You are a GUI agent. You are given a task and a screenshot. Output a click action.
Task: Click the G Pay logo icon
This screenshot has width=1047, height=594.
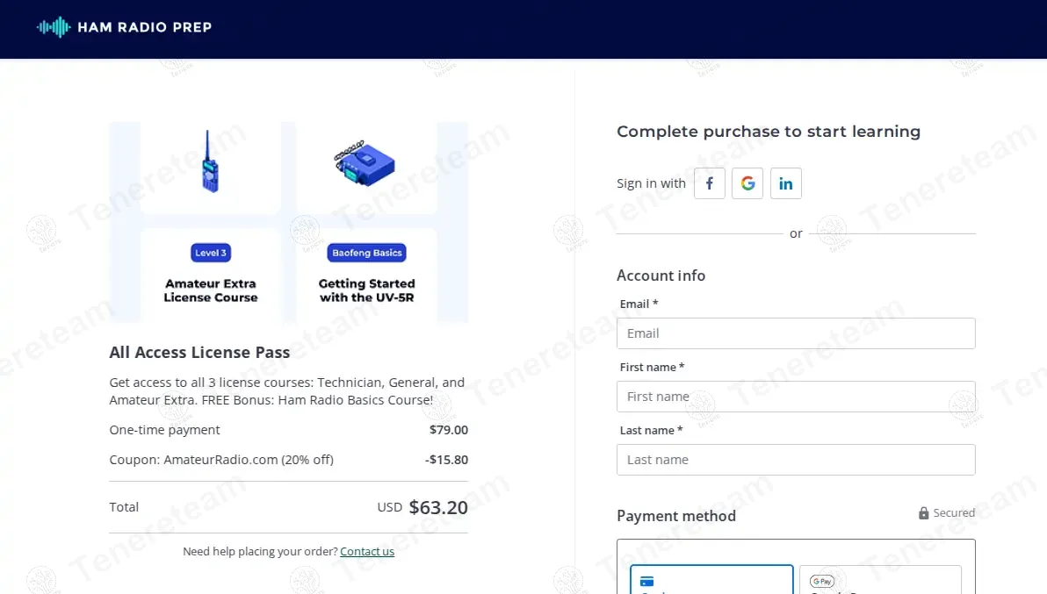click(822, 581)
